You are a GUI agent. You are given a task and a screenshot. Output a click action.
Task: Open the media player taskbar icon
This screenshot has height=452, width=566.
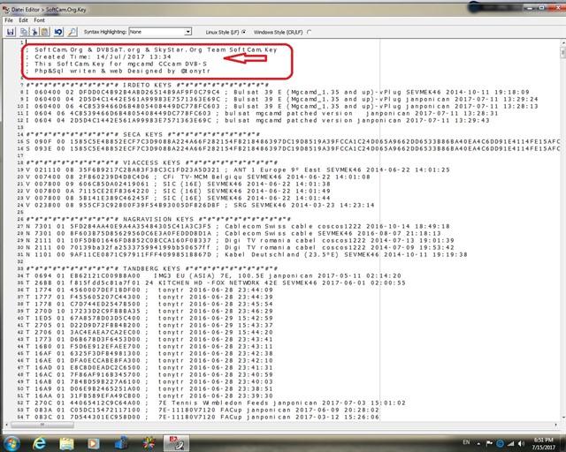[x=93, y=443]
